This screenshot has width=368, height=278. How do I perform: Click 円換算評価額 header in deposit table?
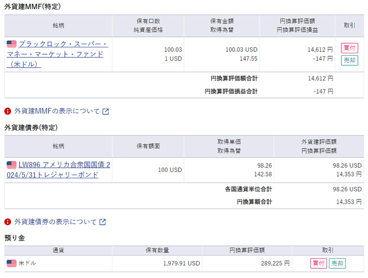247,250
